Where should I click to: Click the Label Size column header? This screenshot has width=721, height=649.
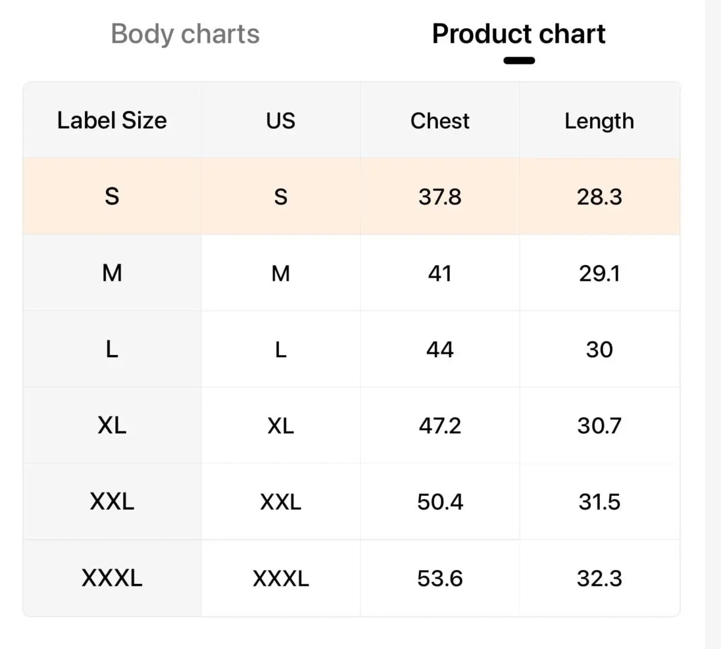coord(112,121)
